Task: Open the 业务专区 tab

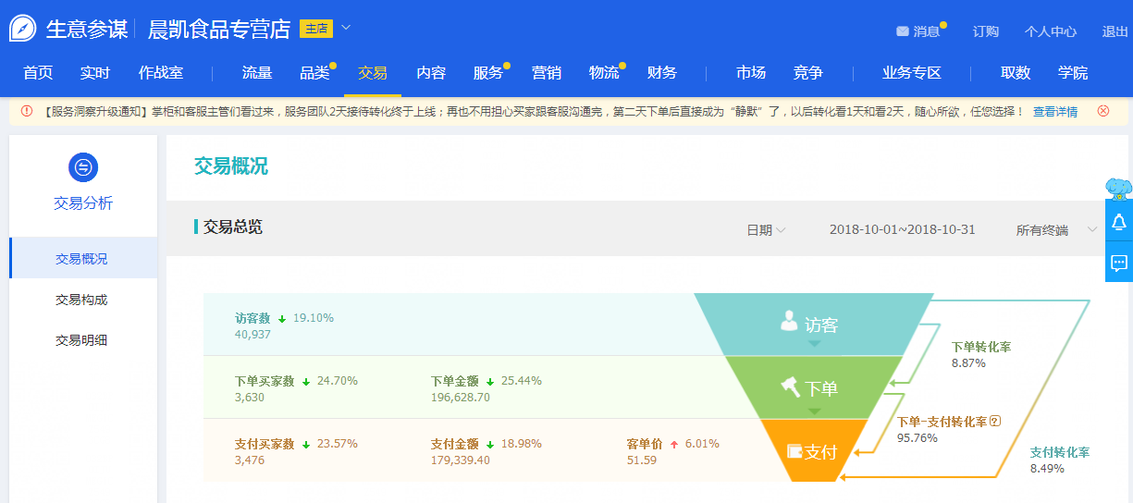Action: (912, 72)
